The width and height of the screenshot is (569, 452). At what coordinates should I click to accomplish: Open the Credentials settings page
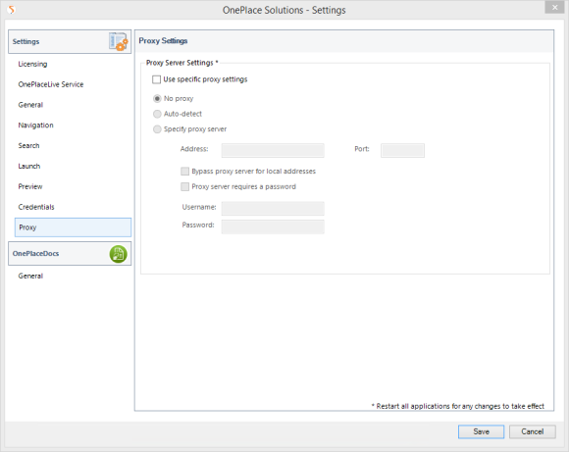coord(36,207)
